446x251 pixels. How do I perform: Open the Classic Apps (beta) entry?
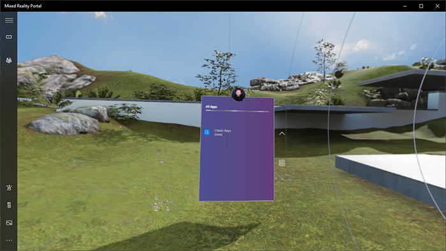point(223,133)
